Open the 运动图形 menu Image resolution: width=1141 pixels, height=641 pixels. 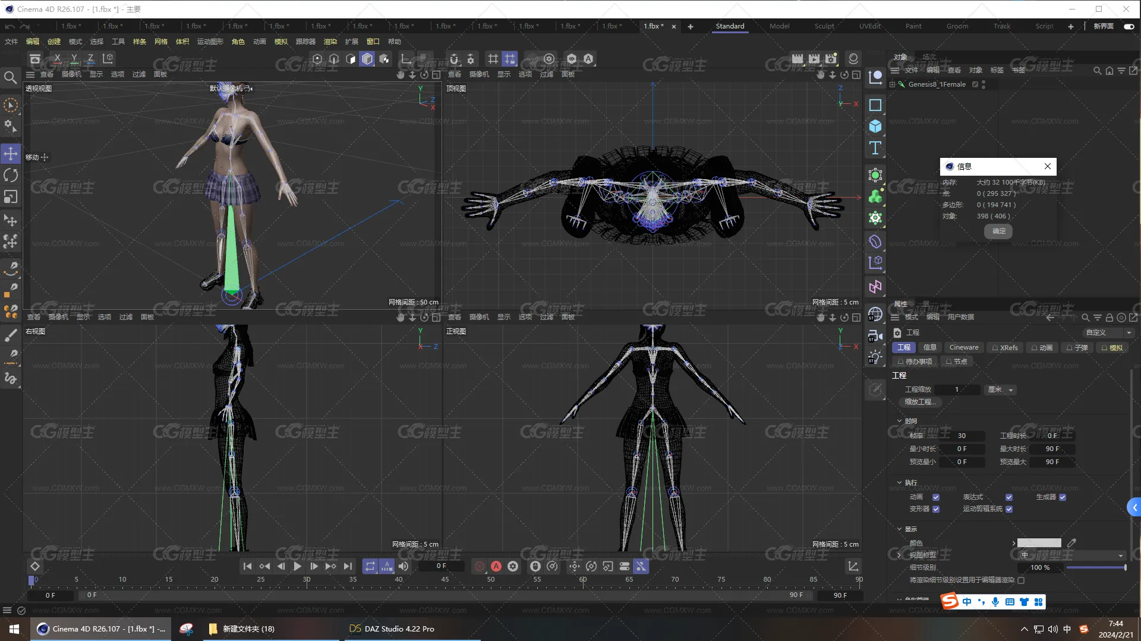click(210, 42)
